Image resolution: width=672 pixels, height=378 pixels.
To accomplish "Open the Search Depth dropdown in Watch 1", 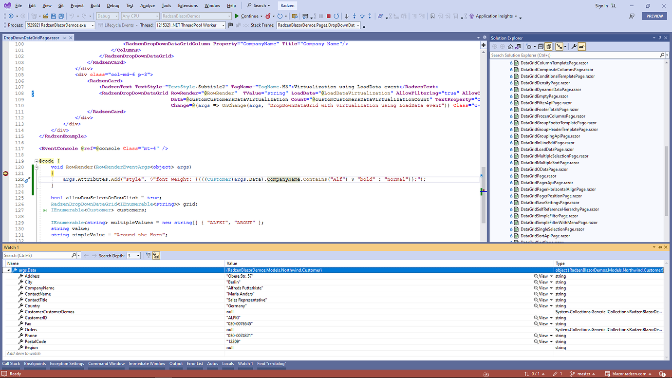I will tap(138, 255).
